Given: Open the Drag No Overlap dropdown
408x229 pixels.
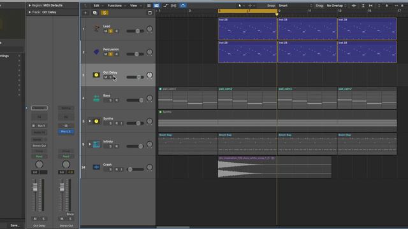Looking at the screenshot, I should click(x=337, y=6).
